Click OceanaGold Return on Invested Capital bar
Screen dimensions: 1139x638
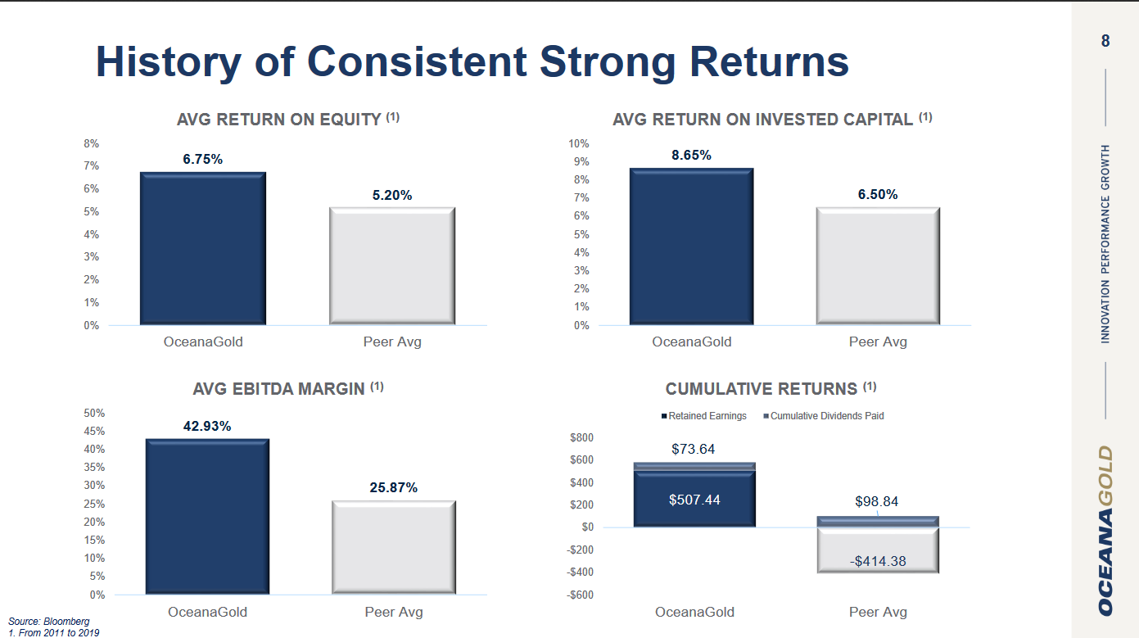(691, 247)
